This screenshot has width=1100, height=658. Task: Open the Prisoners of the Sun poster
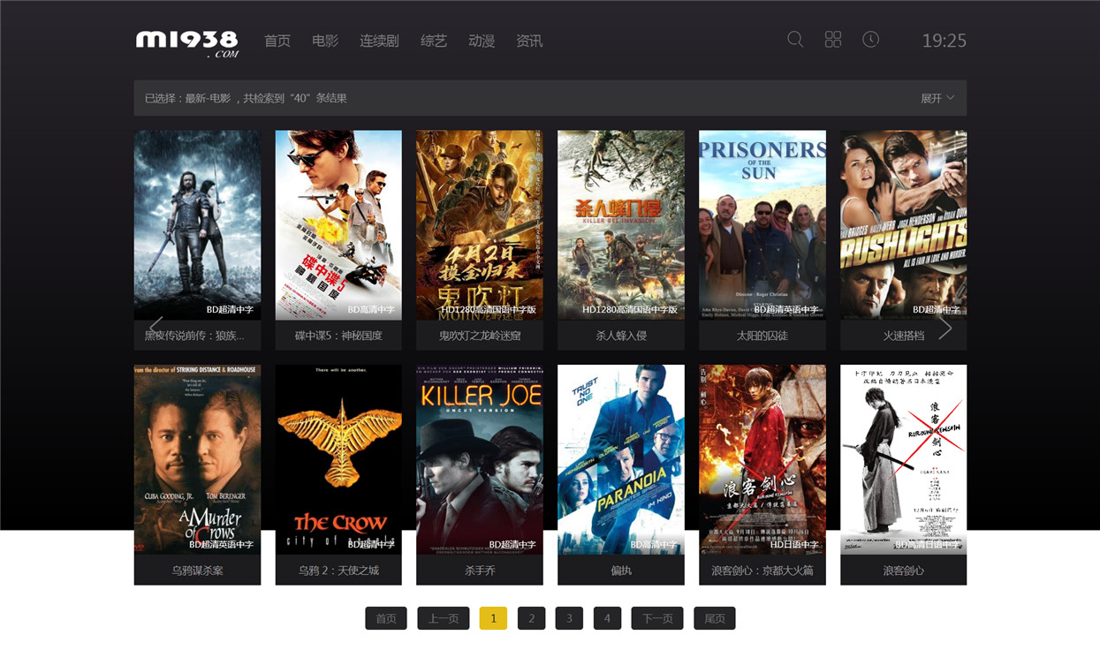point(762,225)
